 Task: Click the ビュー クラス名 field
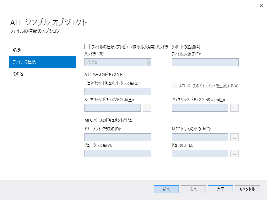117,153
